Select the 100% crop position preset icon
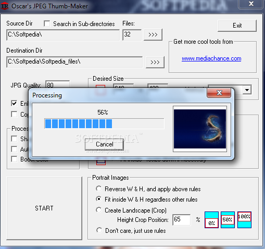The height and width of the screenshot is (249, 265). (244, 220)
